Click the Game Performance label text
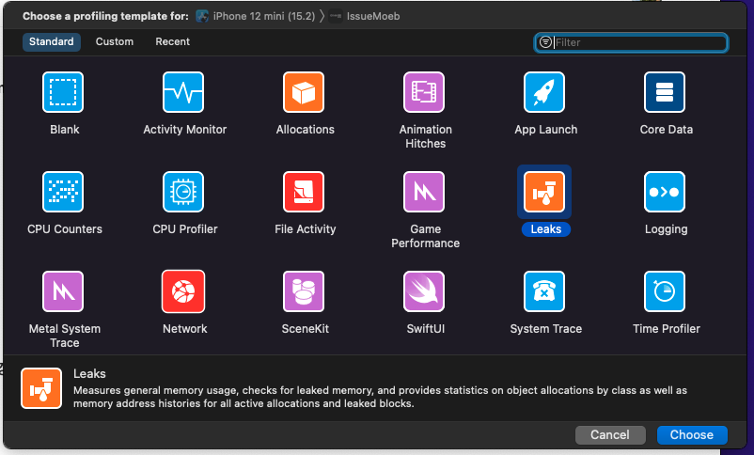This screenshot has width=754, height=455. [426, 236]
